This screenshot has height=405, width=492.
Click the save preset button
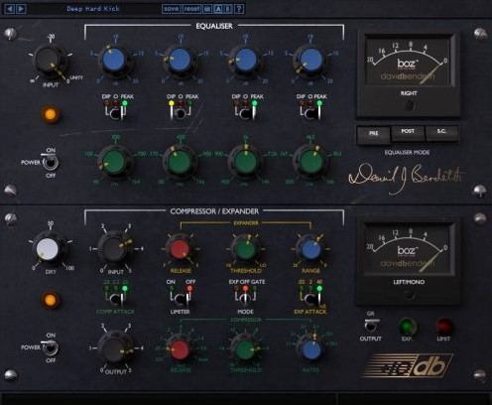point(172,9)
